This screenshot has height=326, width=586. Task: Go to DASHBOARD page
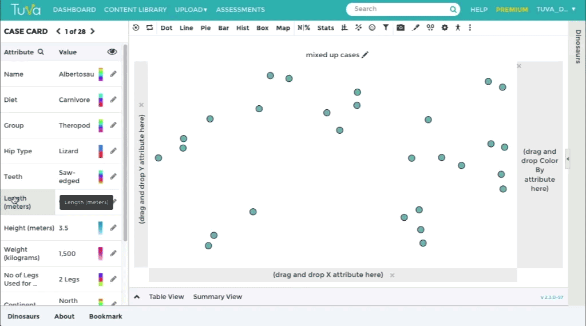click(74, 10)
